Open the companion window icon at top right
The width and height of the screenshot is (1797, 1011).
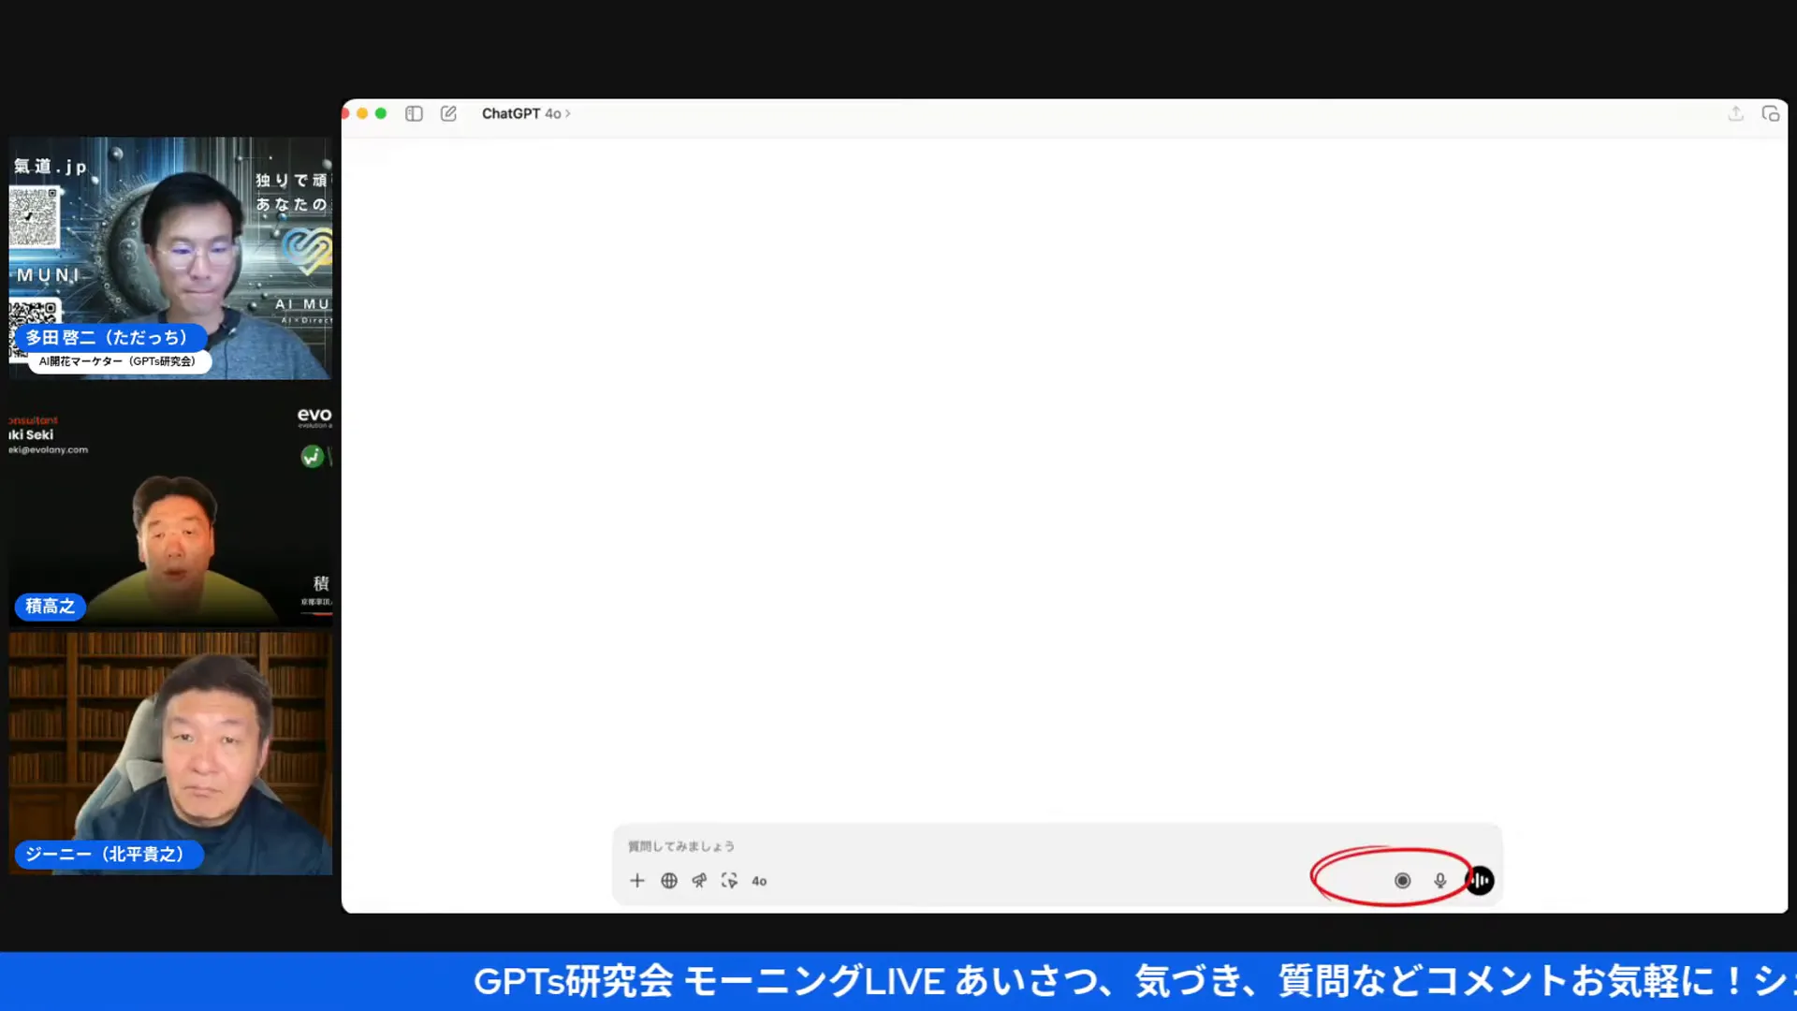(1770, 113)
